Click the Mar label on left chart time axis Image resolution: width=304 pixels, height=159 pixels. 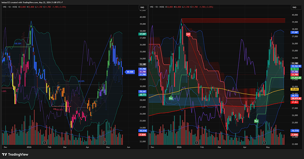65,147
